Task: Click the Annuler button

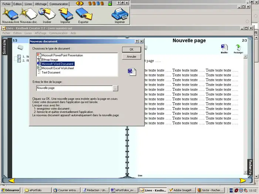Action: click(x=131, y=57)
